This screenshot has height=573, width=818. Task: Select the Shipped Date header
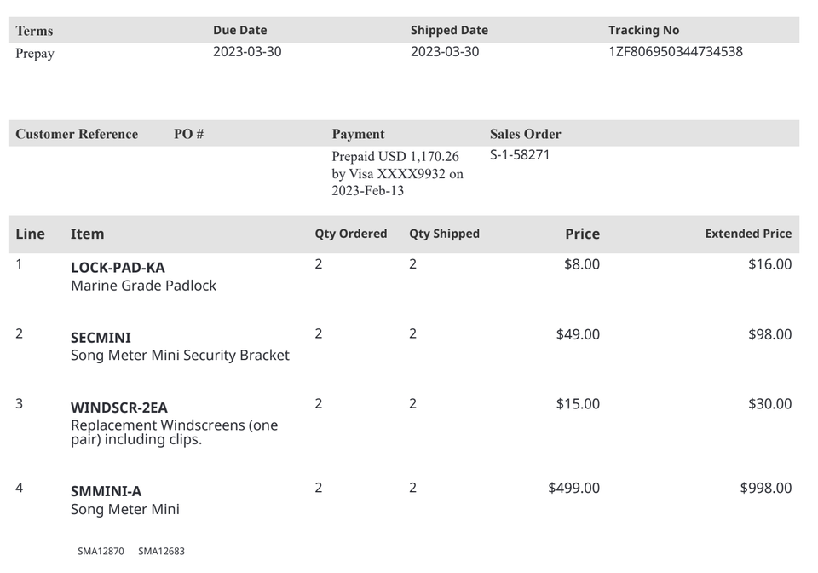(x=449, y=31)
